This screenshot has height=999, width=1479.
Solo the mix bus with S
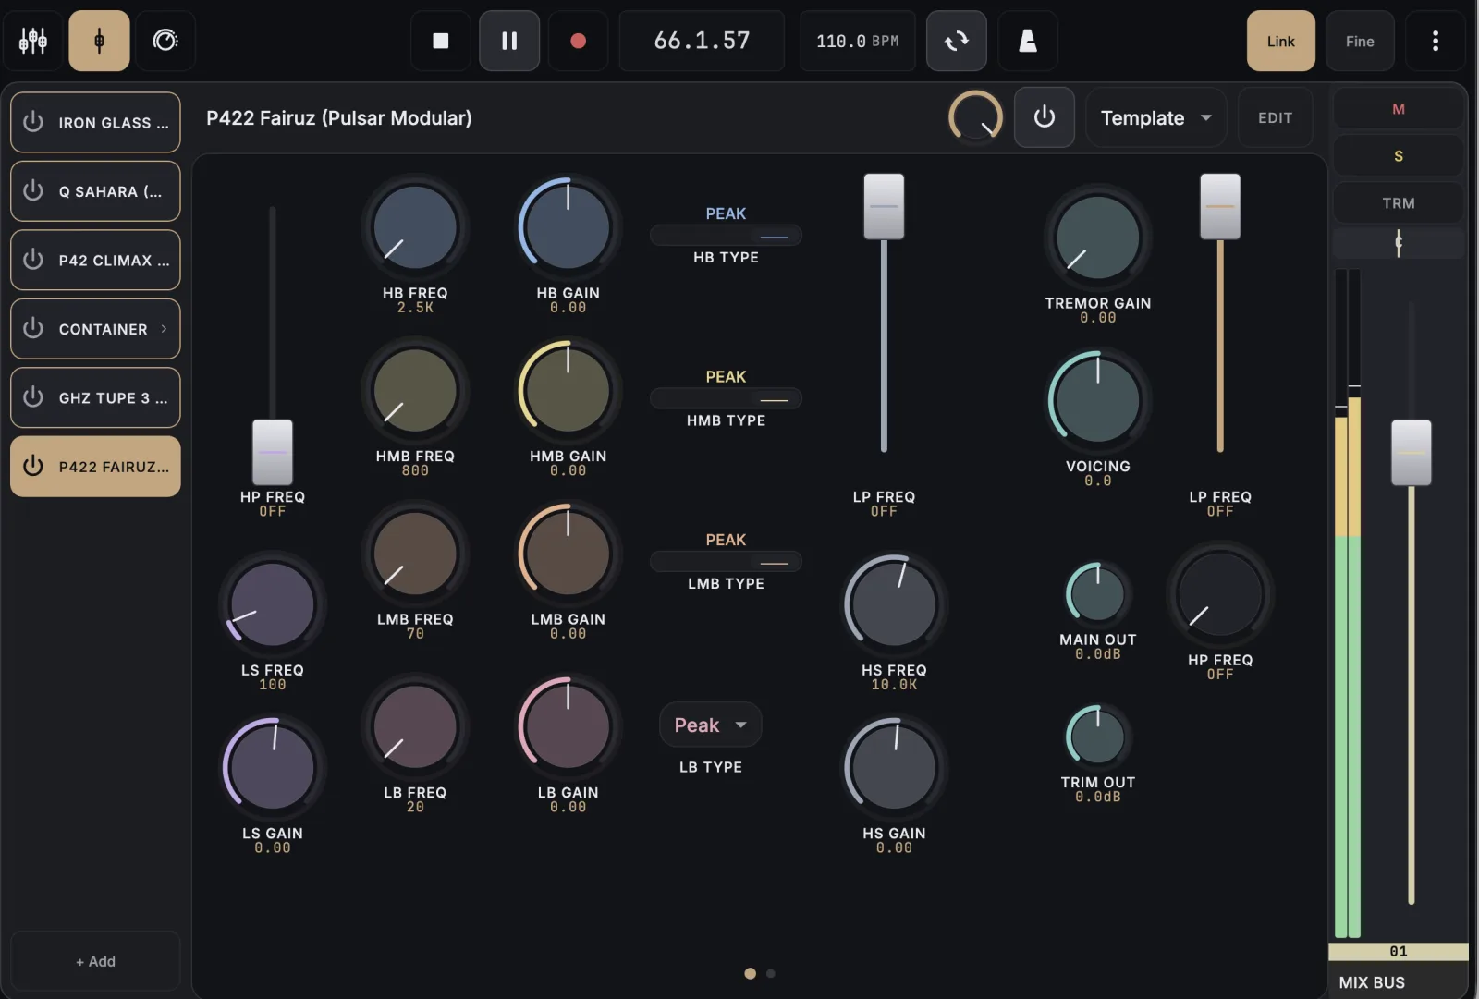click(x=1399, y=156)
